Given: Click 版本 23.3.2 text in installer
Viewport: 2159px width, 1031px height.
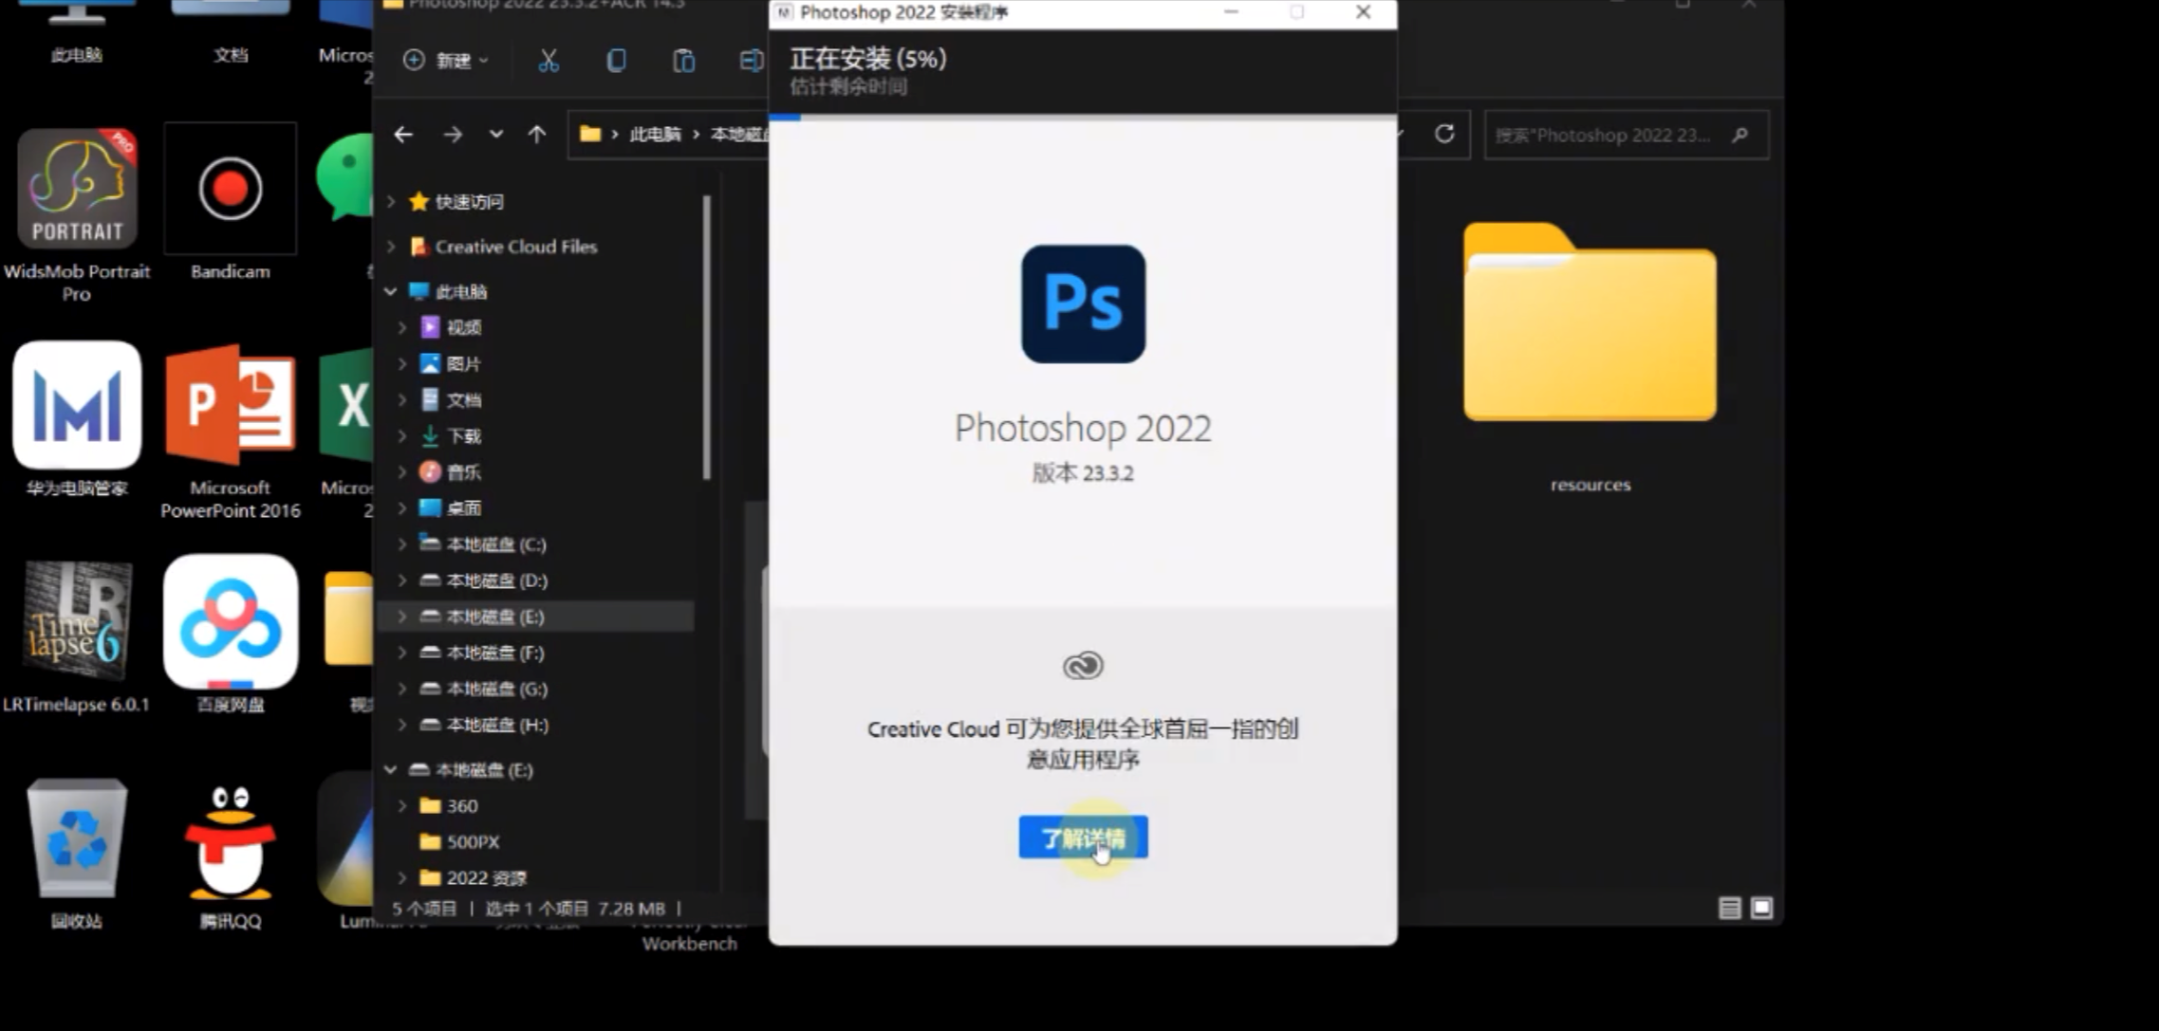Looking at the screenshot, I should [x=1083, y=473].
